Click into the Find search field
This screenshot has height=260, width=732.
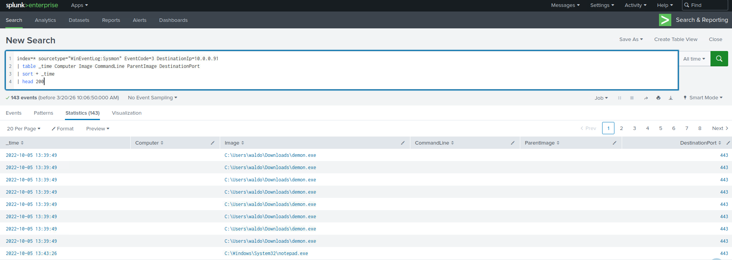[x=708, y=5]
